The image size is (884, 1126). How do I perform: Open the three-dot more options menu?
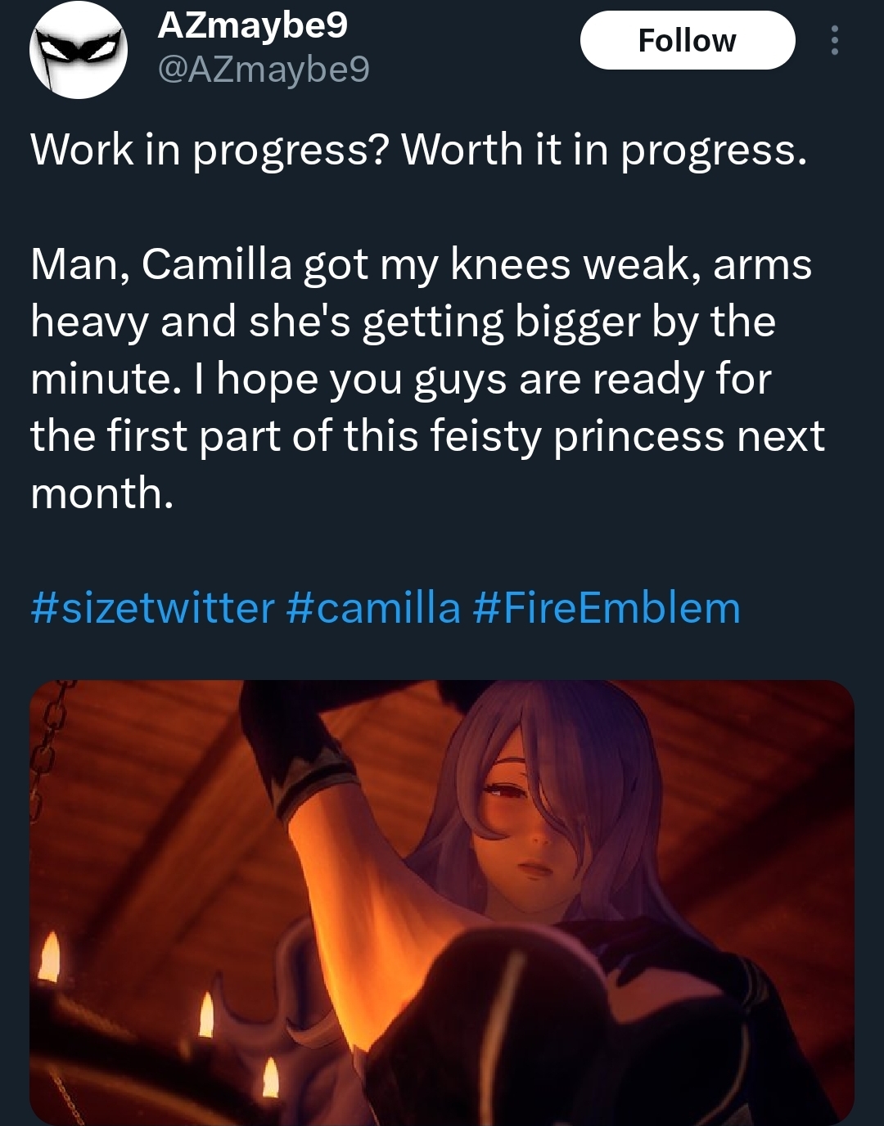pyautogui.click(x=834, y=40)
